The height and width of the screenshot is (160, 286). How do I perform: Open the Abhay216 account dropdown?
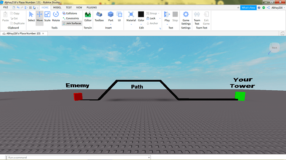(x=278, y=7)
